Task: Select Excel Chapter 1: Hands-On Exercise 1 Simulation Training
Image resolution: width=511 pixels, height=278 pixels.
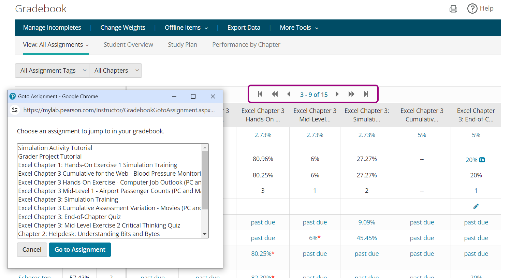Action: pos(109,165)
